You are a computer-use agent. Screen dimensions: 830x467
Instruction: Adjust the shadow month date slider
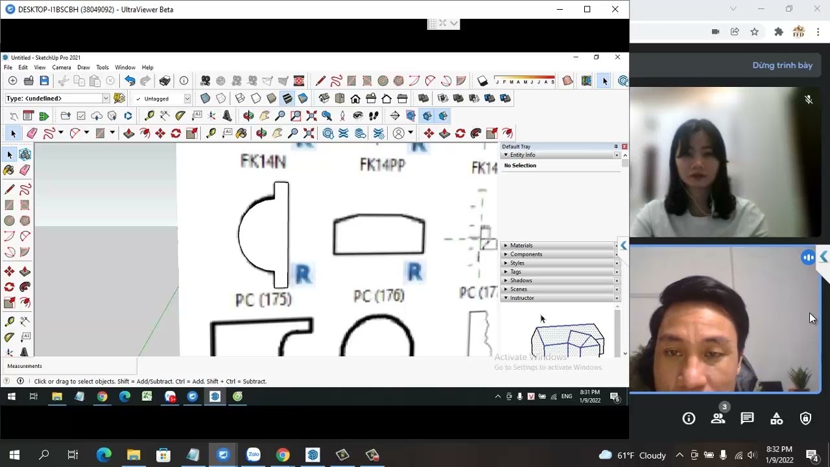[x=524, y=81]
